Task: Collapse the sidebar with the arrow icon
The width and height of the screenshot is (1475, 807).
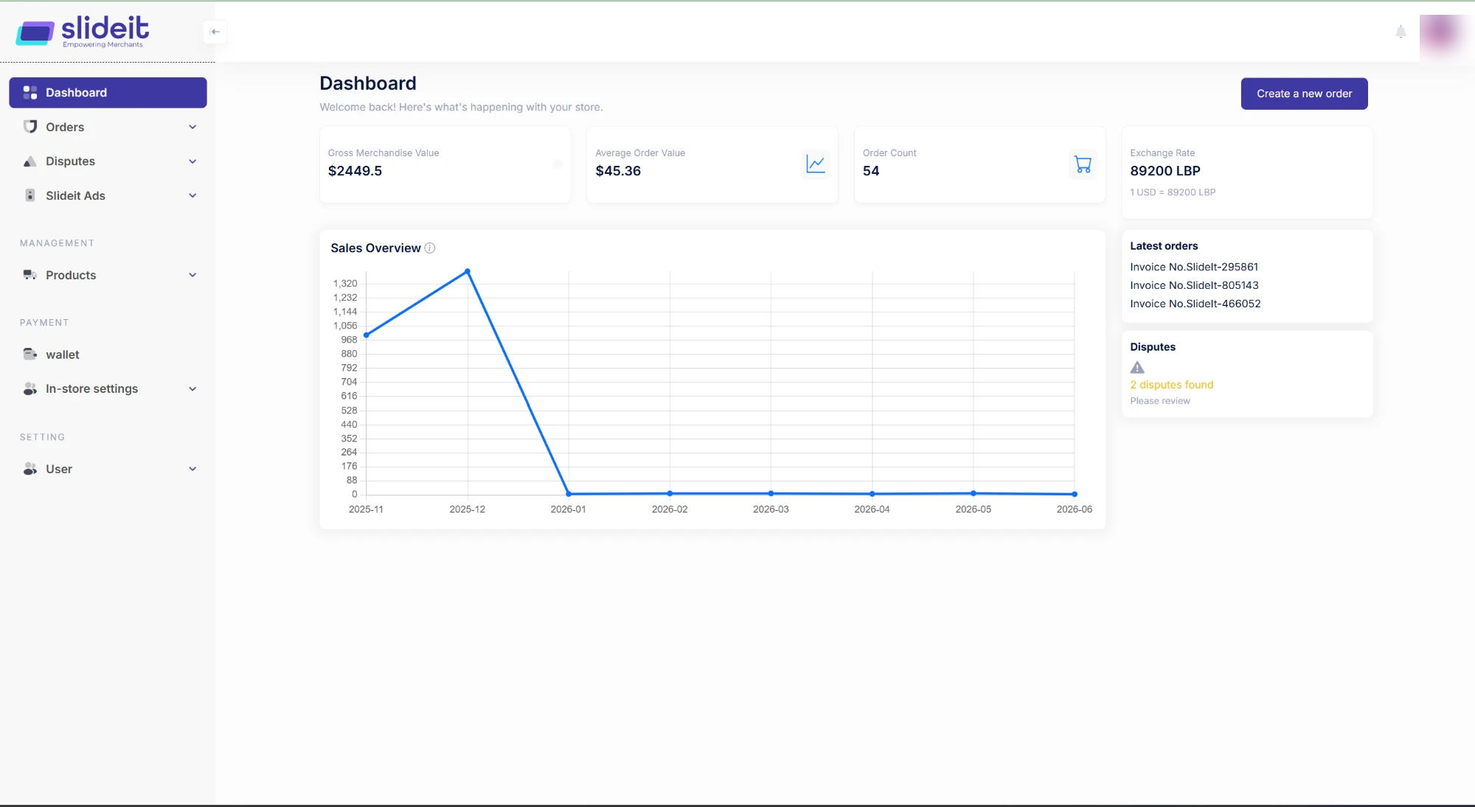Action: (215, 32)
